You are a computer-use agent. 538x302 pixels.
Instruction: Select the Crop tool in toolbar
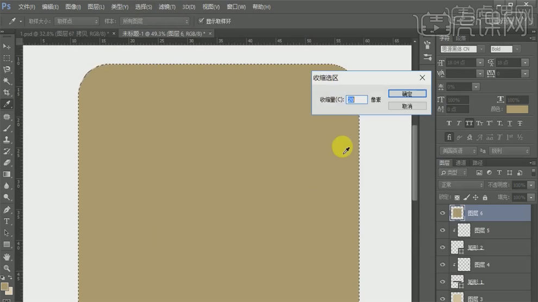coord(7,93)
